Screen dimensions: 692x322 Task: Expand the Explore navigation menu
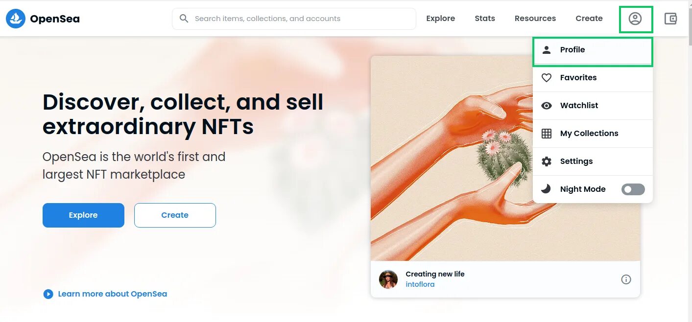click(x=440, y=19)
